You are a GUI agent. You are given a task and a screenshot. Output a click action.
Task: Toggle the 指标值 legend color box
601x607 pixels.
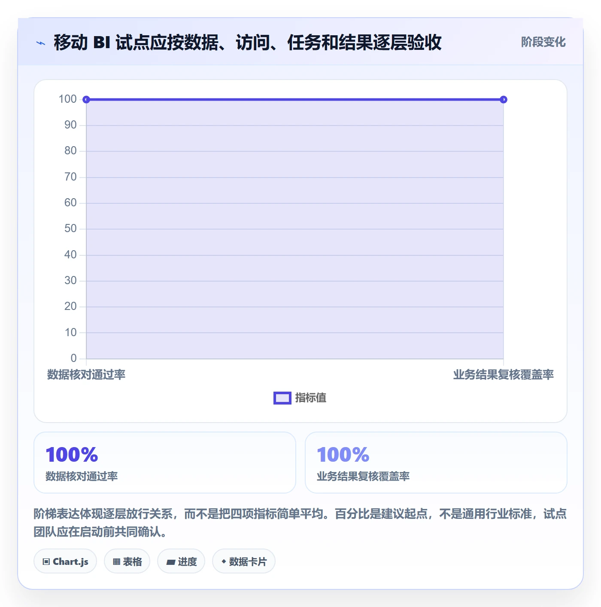[282, 398]
